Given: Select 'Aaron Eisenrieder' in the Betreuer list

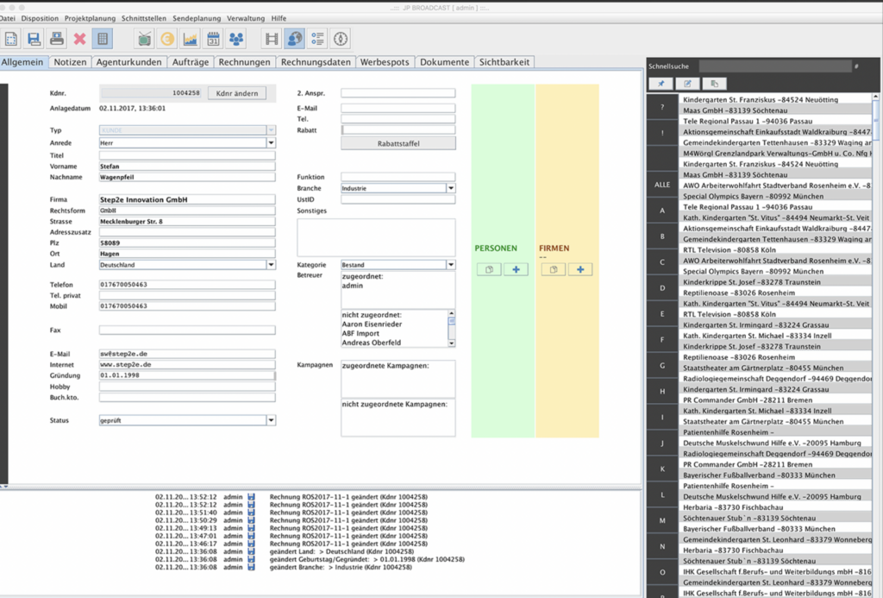Looking at the screenshot, I should tap(372, 324).
